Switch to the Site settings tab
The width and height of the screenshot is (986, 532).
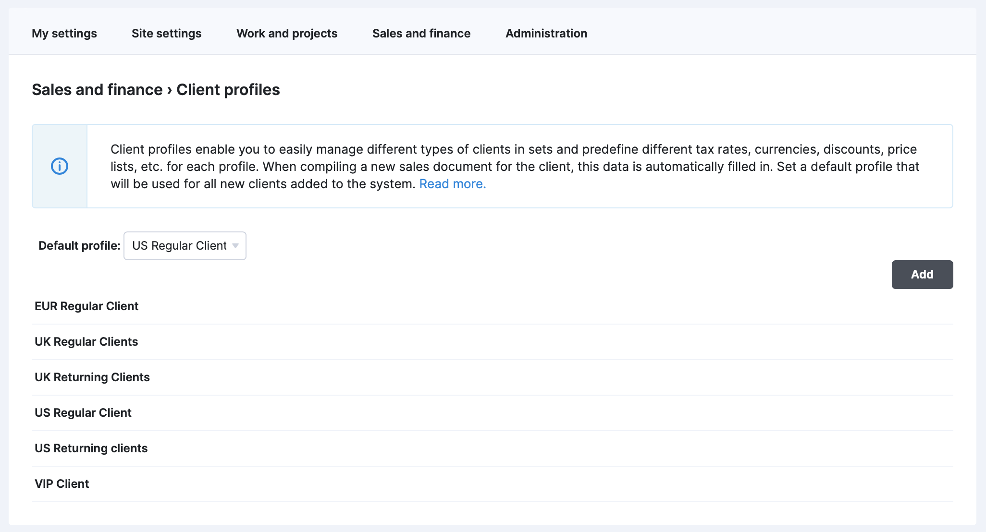166,33
